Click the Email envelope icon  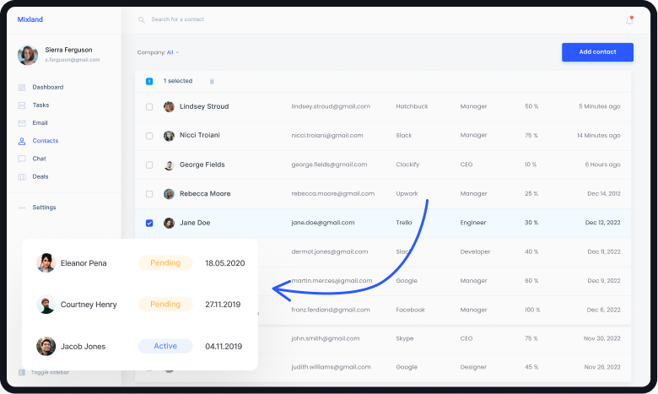22,123
